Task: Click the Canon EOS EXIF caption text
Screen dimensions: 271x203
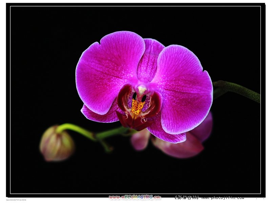Action: coord(16,200)
